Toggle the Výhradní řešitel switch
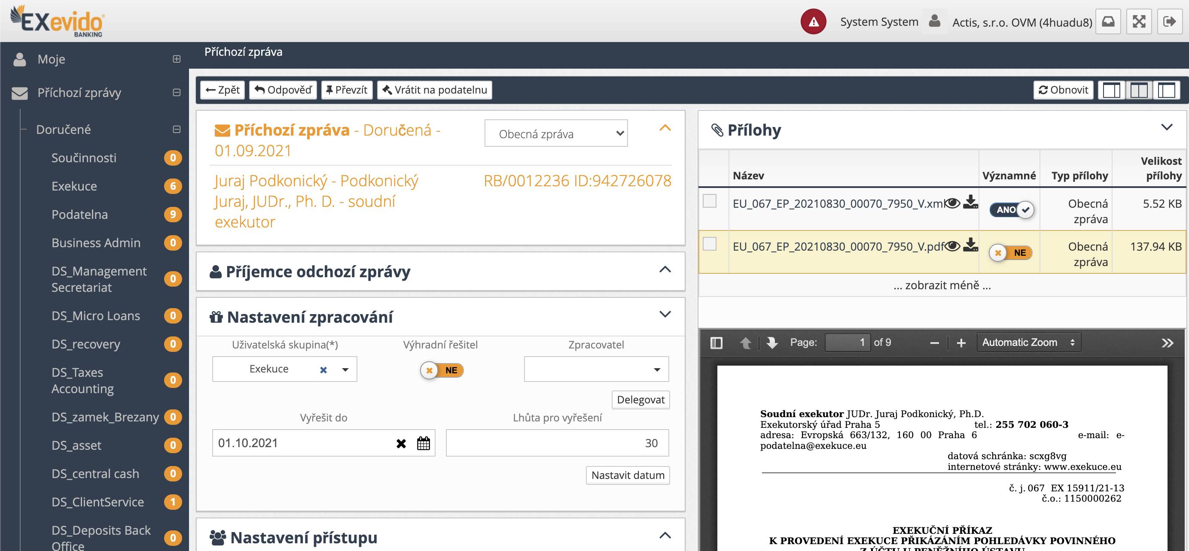This screenshot has height=551, width=1189. (442, 370)
